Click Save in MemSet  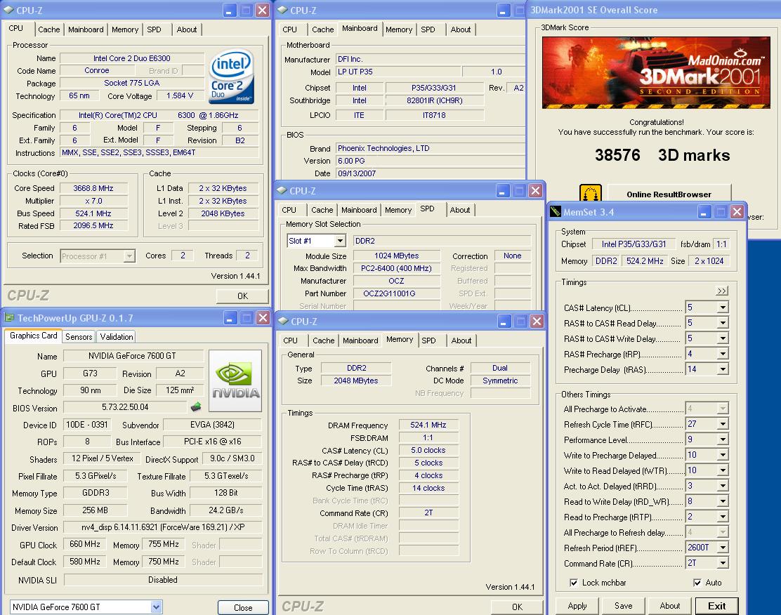click(x=624, y=606)
